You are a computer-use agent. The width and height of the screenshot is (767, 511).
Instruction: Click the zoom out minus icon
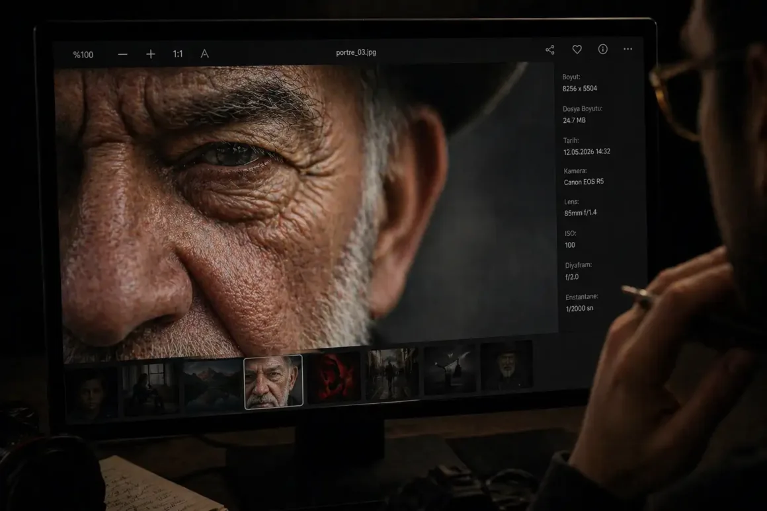coord(122,54)
